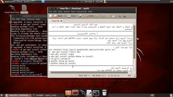Click the scroll-down arrow of gedit vertical scrollbar
Screen dimensions: 173x97
[134, 70]
